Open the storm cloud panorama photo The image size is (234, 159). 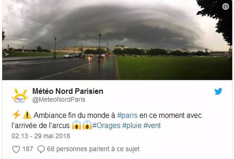[117, 40]
